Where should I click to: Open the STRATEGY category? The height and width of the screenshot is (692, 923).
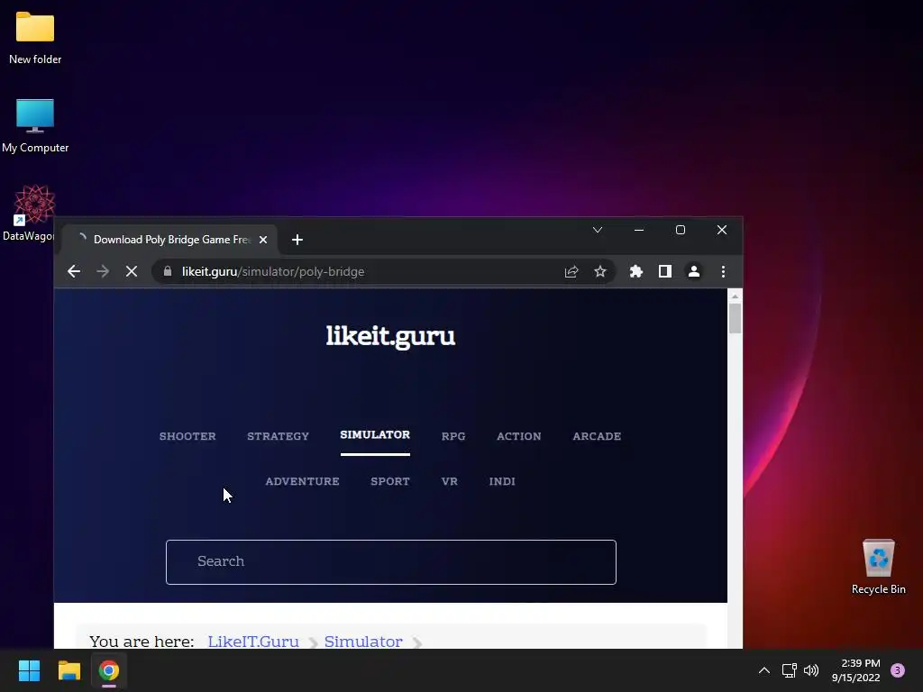pos(278,436)
